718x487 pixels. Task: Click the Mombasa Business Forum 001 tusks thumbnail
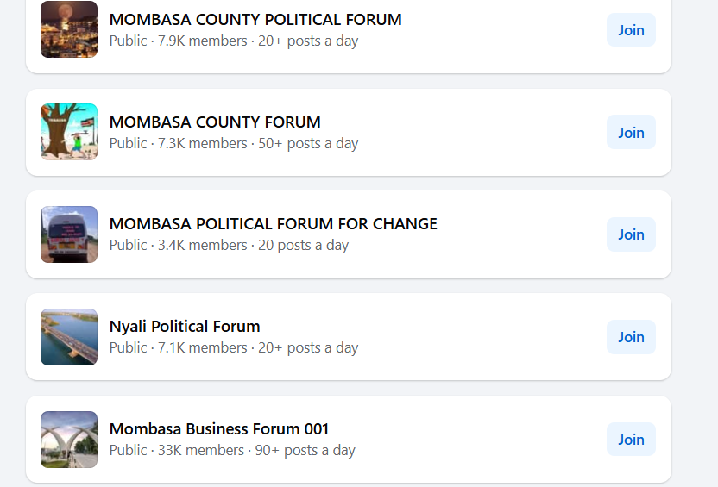(x=69, y=440)
